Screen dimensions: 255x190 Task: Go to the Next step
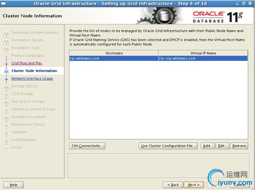coord(194,185)
